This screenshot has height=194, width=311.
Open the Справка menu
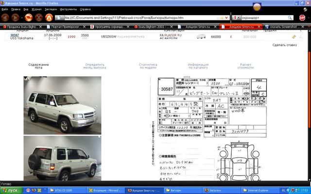coord(86,9)
